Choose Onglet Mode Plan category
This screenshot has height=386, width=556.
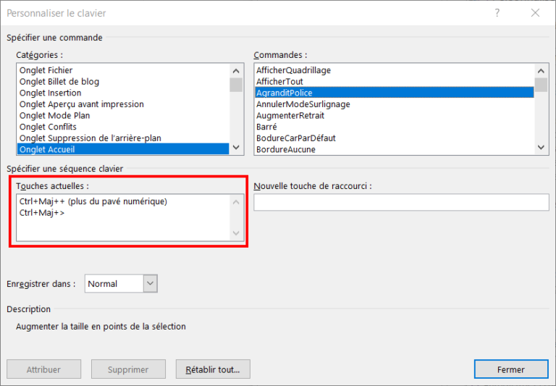coord(54,115)
